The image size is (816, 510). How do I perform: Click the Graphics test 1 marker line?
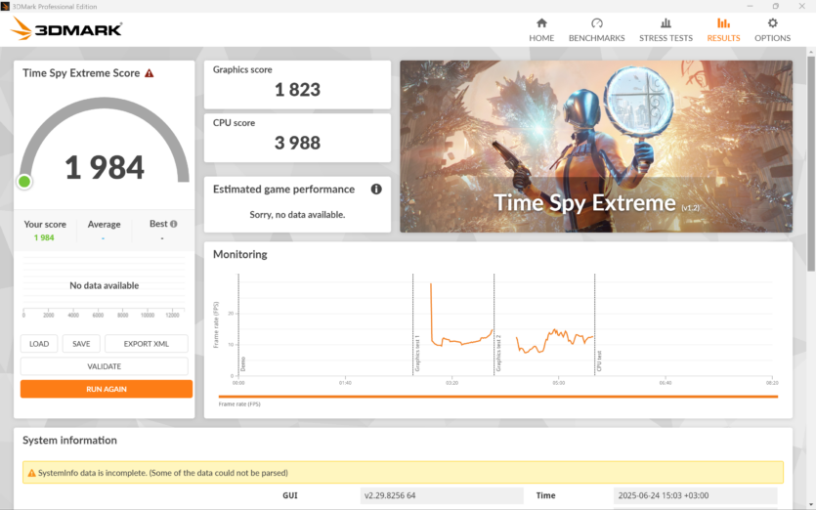tap(412, 324)
